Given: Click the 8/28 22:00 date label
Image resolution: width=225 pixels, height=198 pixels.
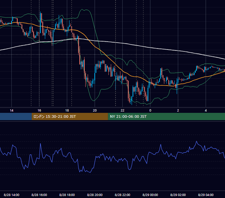Looking at the screenshot, I should [x=122, y=195].
